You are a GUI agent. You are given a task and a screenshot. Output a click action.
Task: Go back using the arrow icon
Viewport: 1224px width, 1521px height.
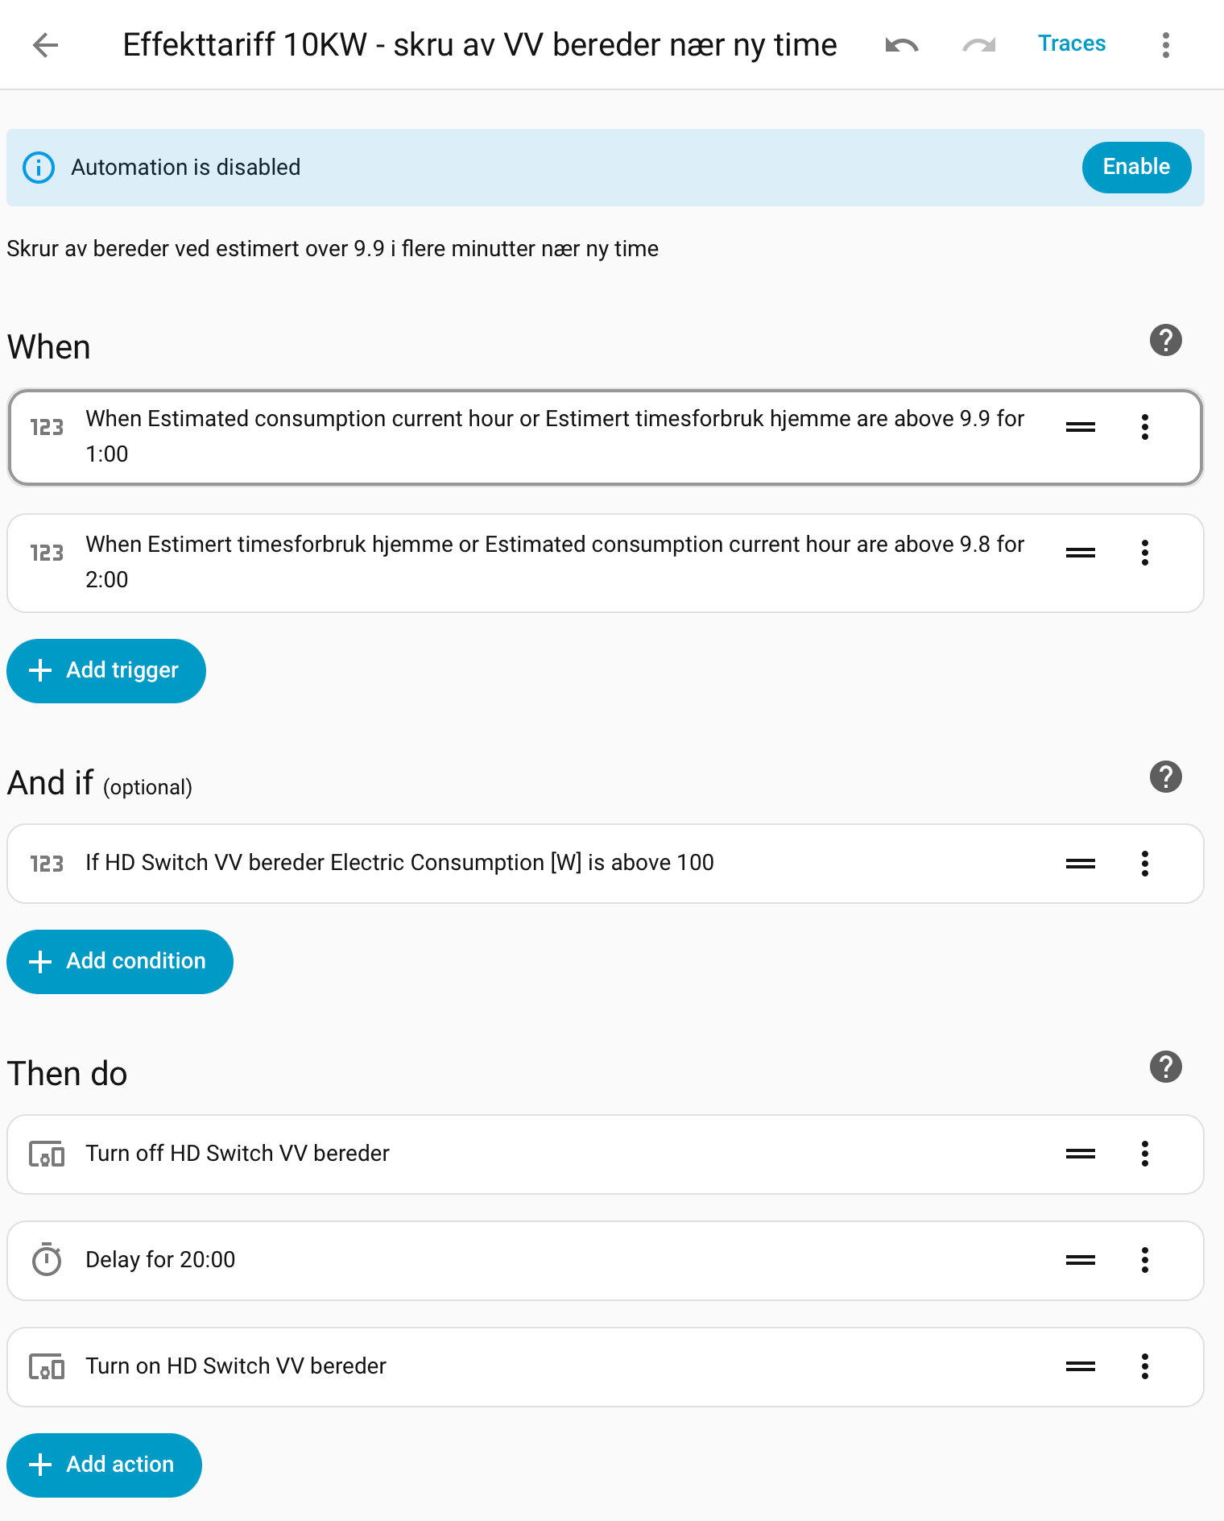coord(46,45)
